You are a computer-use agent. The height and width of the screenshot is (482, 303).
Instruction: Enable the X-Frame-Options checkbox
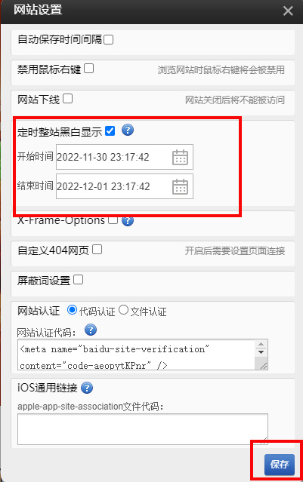point(113,220)
